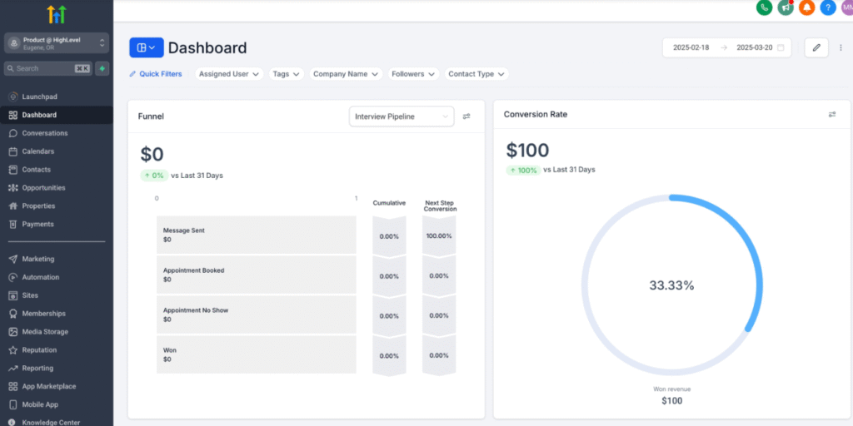Open Reputation in sidebar
Viewport: 853px width, 426px height.
(57, 350)
